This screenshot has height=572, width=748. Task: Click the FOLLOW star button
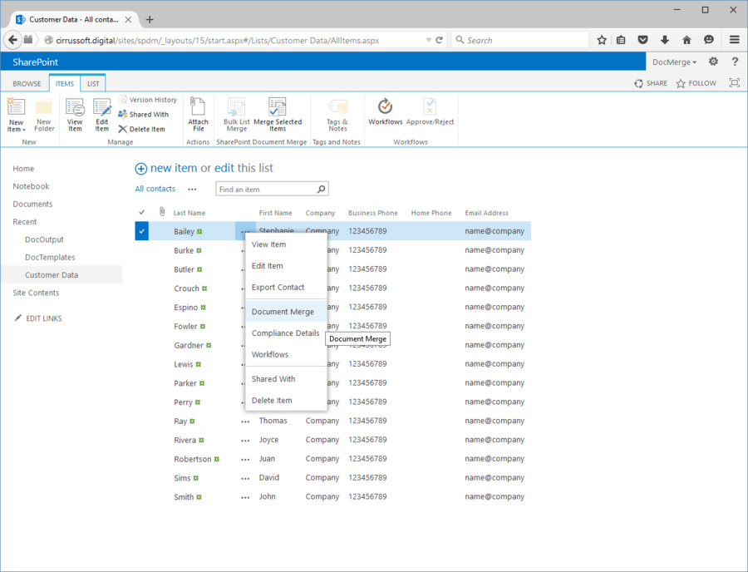[696, 83]
